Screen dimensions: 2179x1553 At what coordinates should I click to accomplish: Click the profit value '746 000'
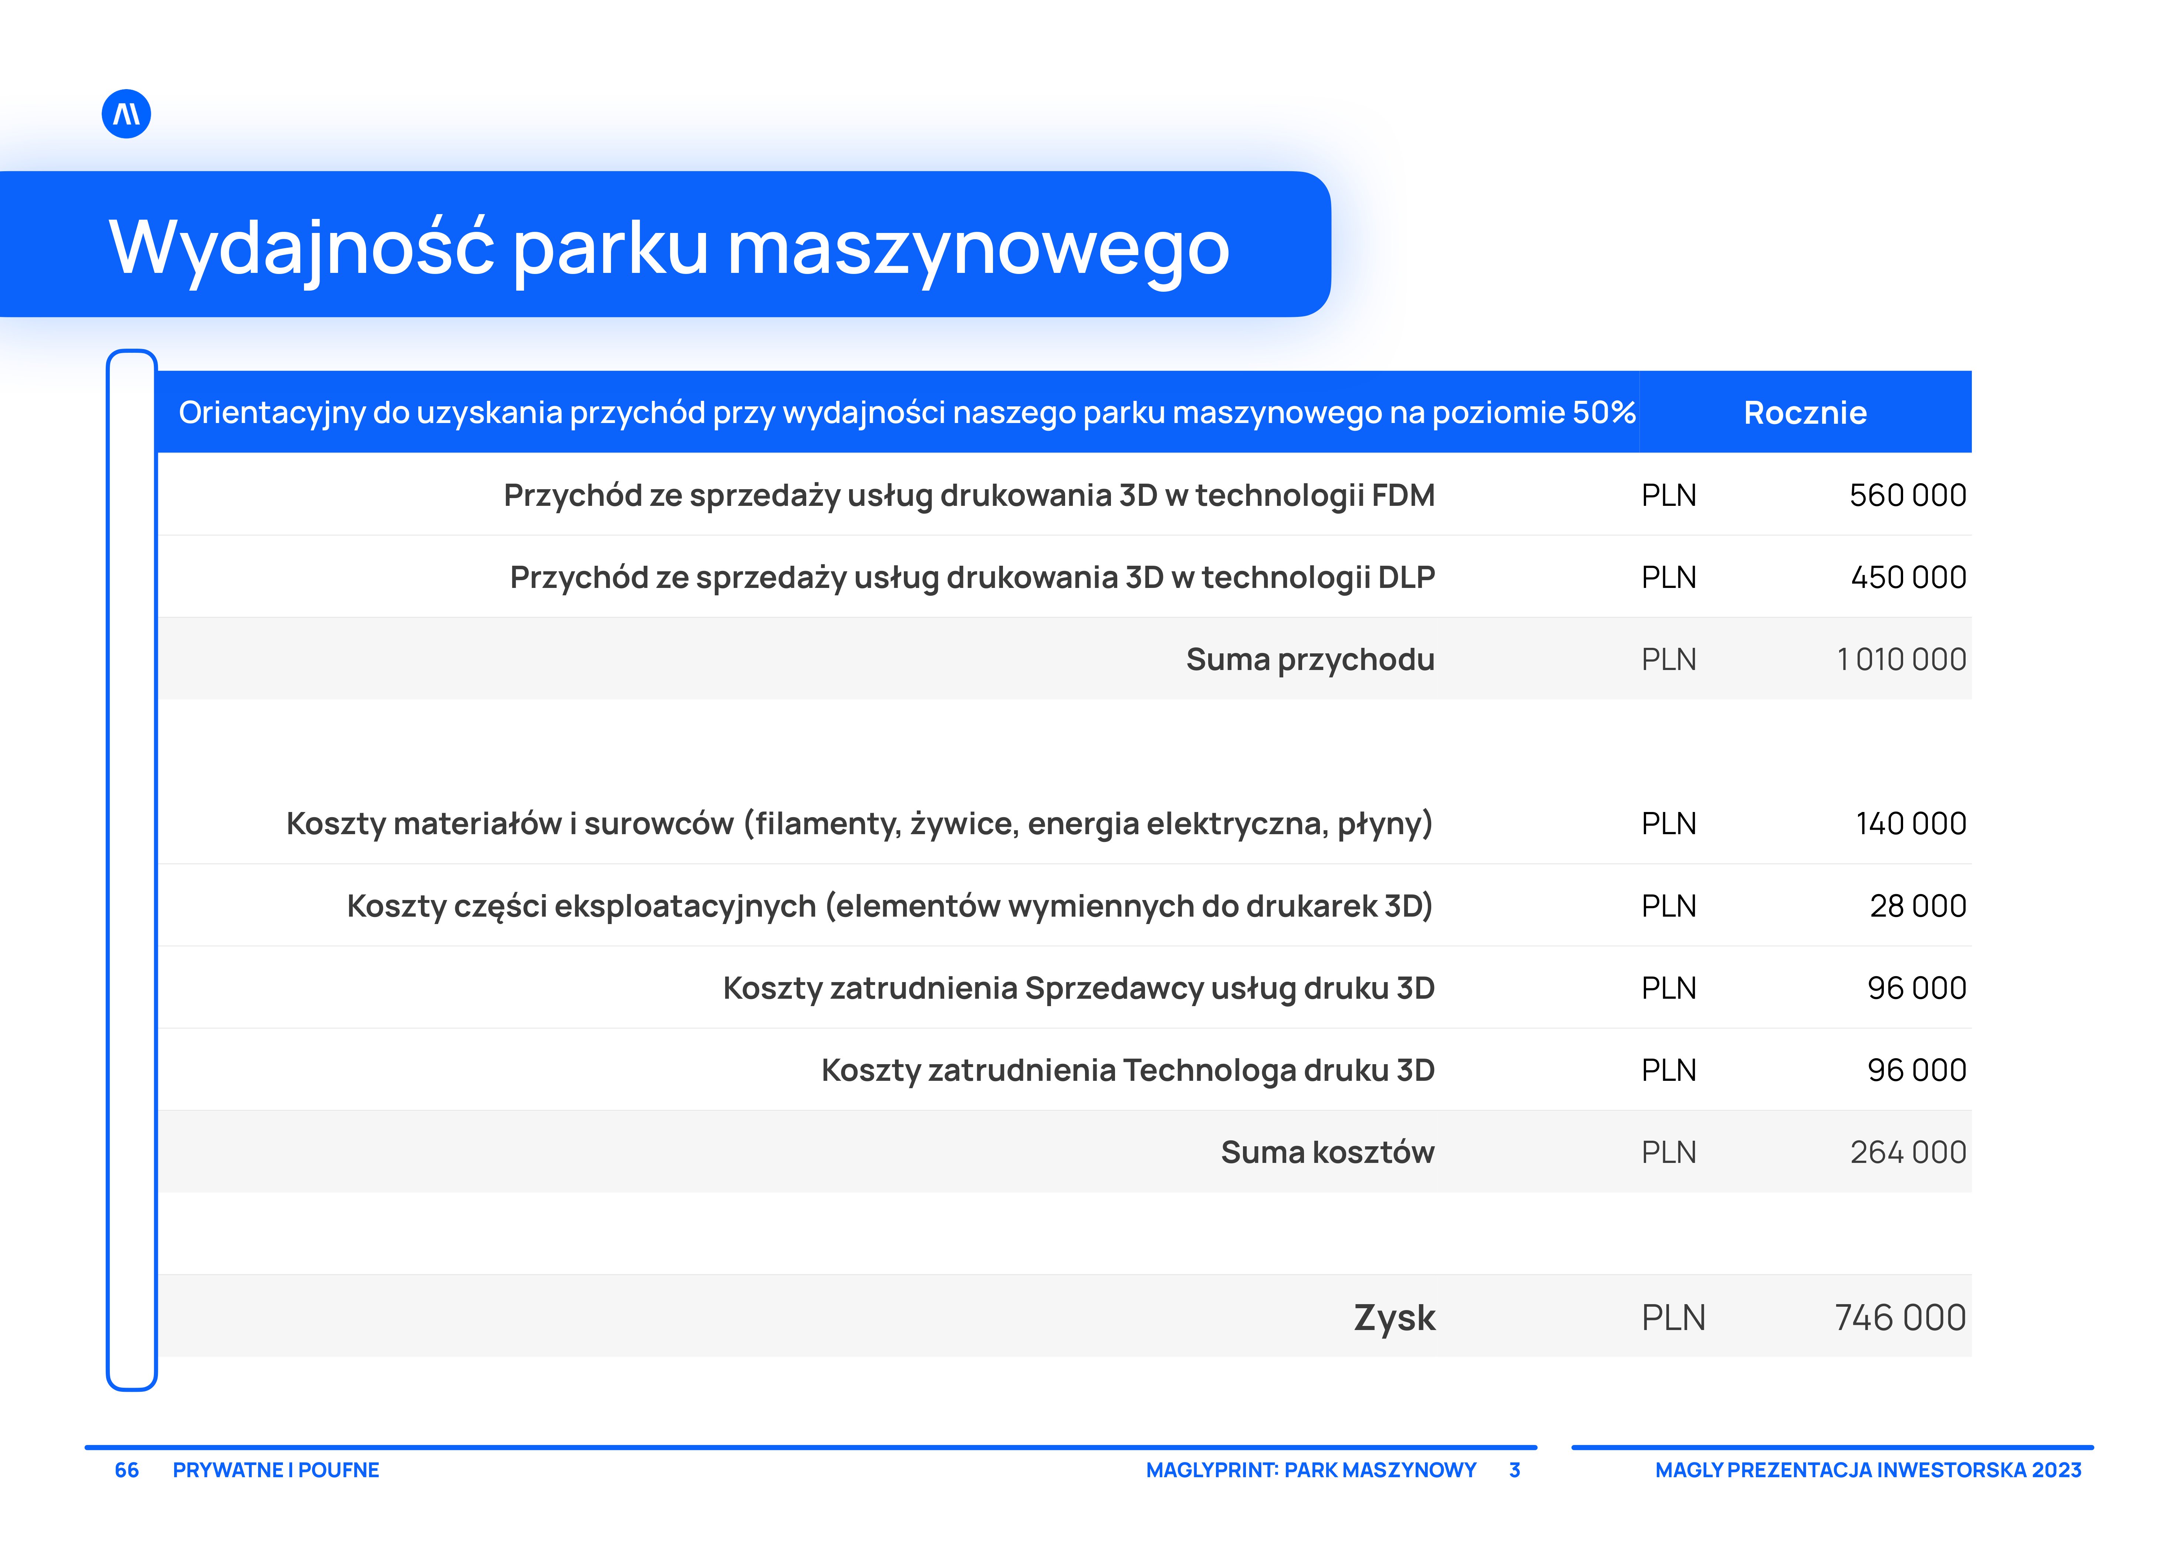pyautogui.click(x=1900, y=1318)
